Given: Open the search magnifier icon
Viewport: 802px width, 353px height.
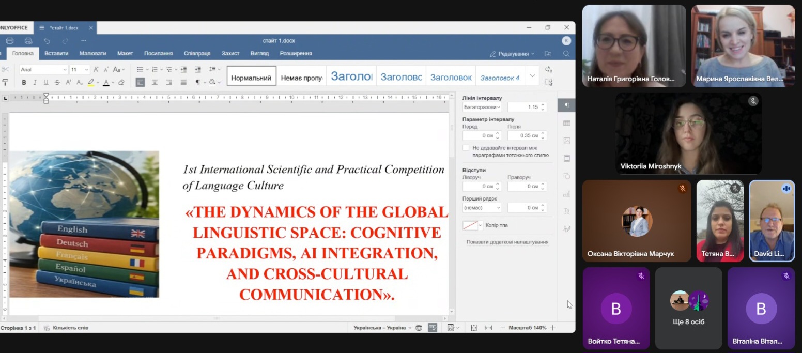Looking at the screenshot, I should pyautogui.click(x=566, y=54).
